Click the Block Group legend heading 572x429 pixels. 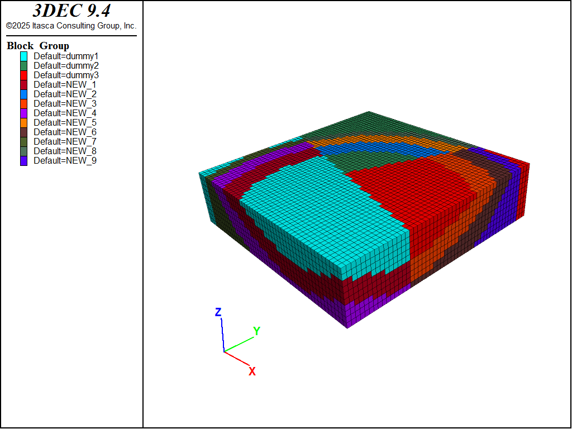(x=38, y=46)
